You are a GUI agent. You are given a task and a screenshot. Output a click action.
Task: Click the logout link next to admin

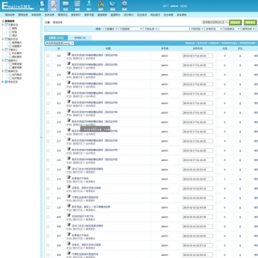click(183, 6)
